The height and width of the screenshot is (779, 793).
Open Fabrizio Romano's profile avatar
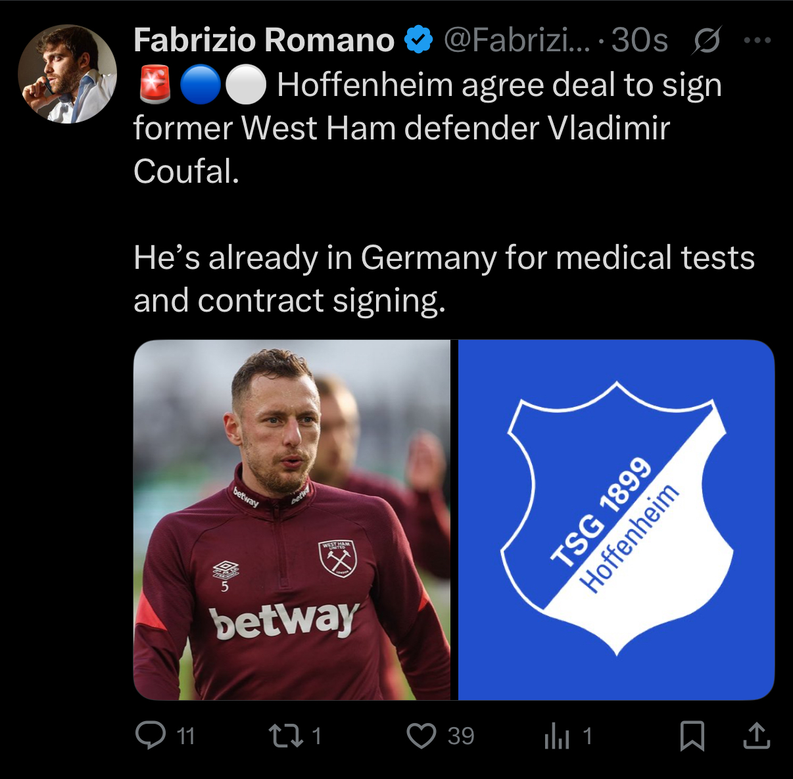(67, 74)
